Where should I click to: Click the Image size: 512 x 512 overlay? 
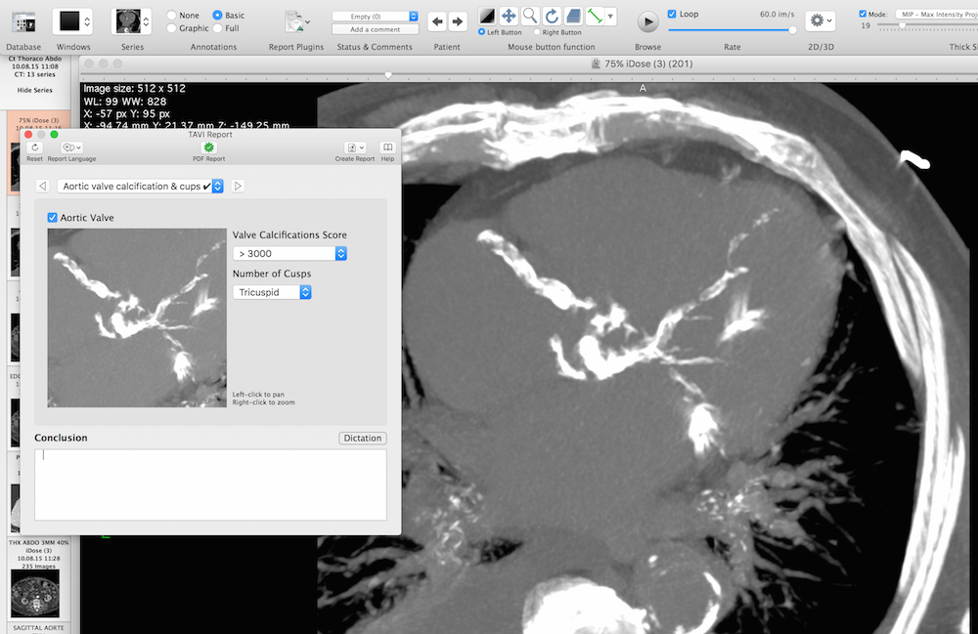[x=134, y=89]
